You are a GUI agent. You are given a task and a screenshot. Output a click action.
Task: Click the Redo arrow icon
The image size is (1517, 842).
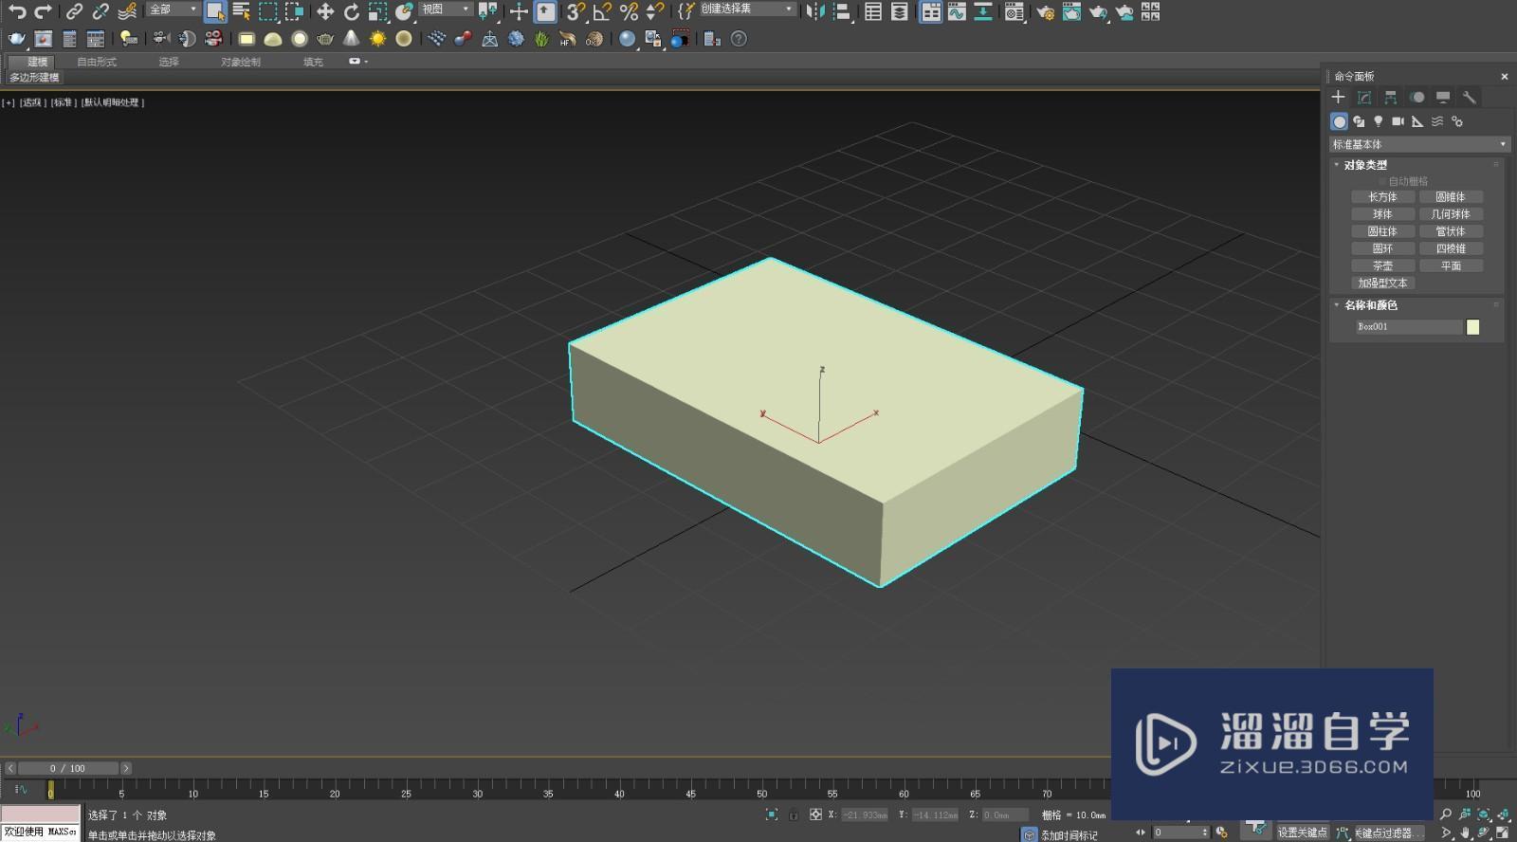pyautogui.click(x=43, y=11)
